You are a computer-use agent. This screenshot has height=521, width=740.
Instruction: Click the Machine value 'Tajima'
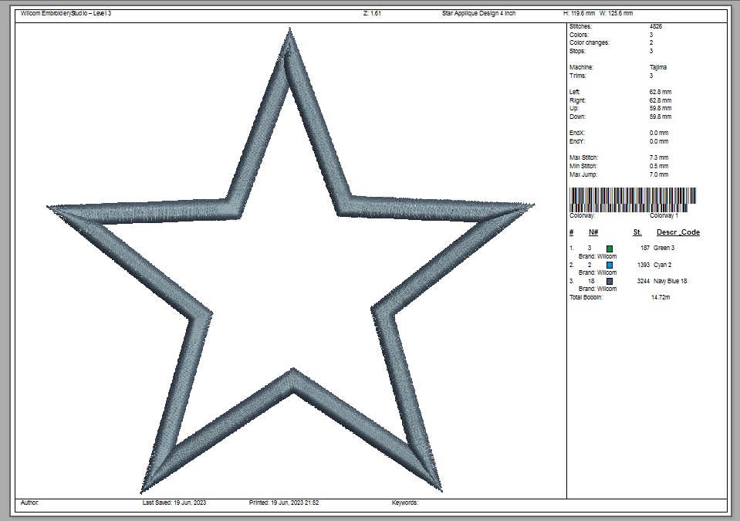pos(658,68)
